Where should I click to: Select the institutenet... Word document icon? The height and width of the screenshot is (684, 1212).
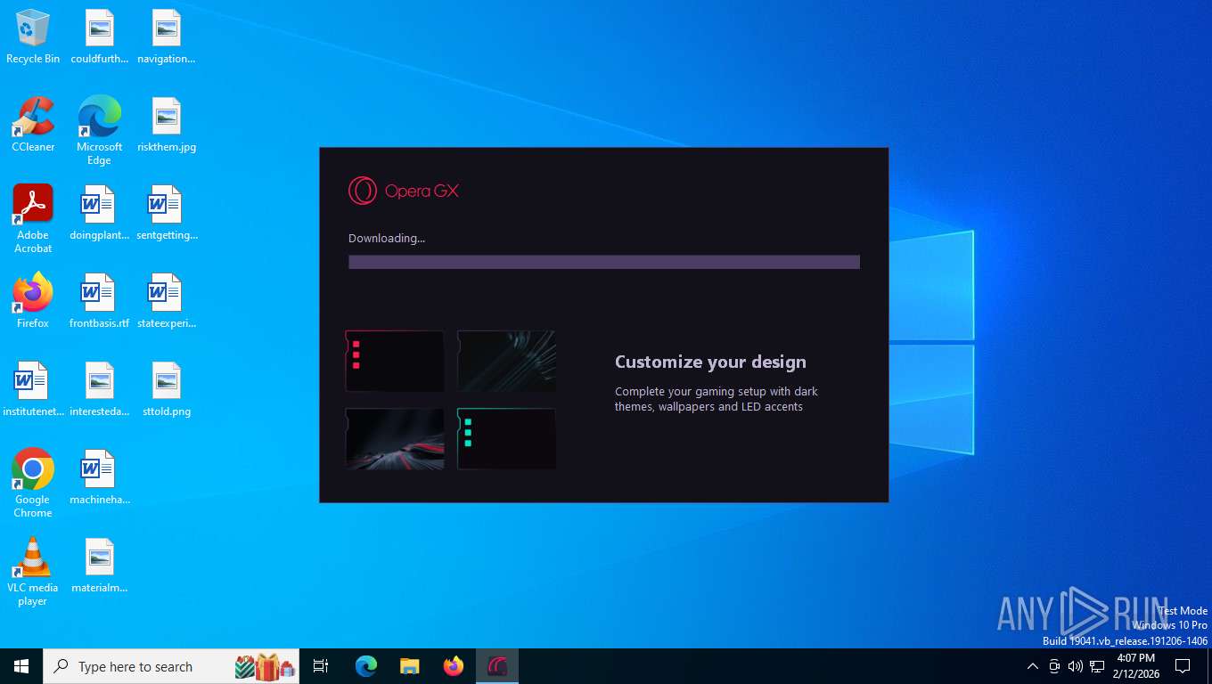point(33,389)
